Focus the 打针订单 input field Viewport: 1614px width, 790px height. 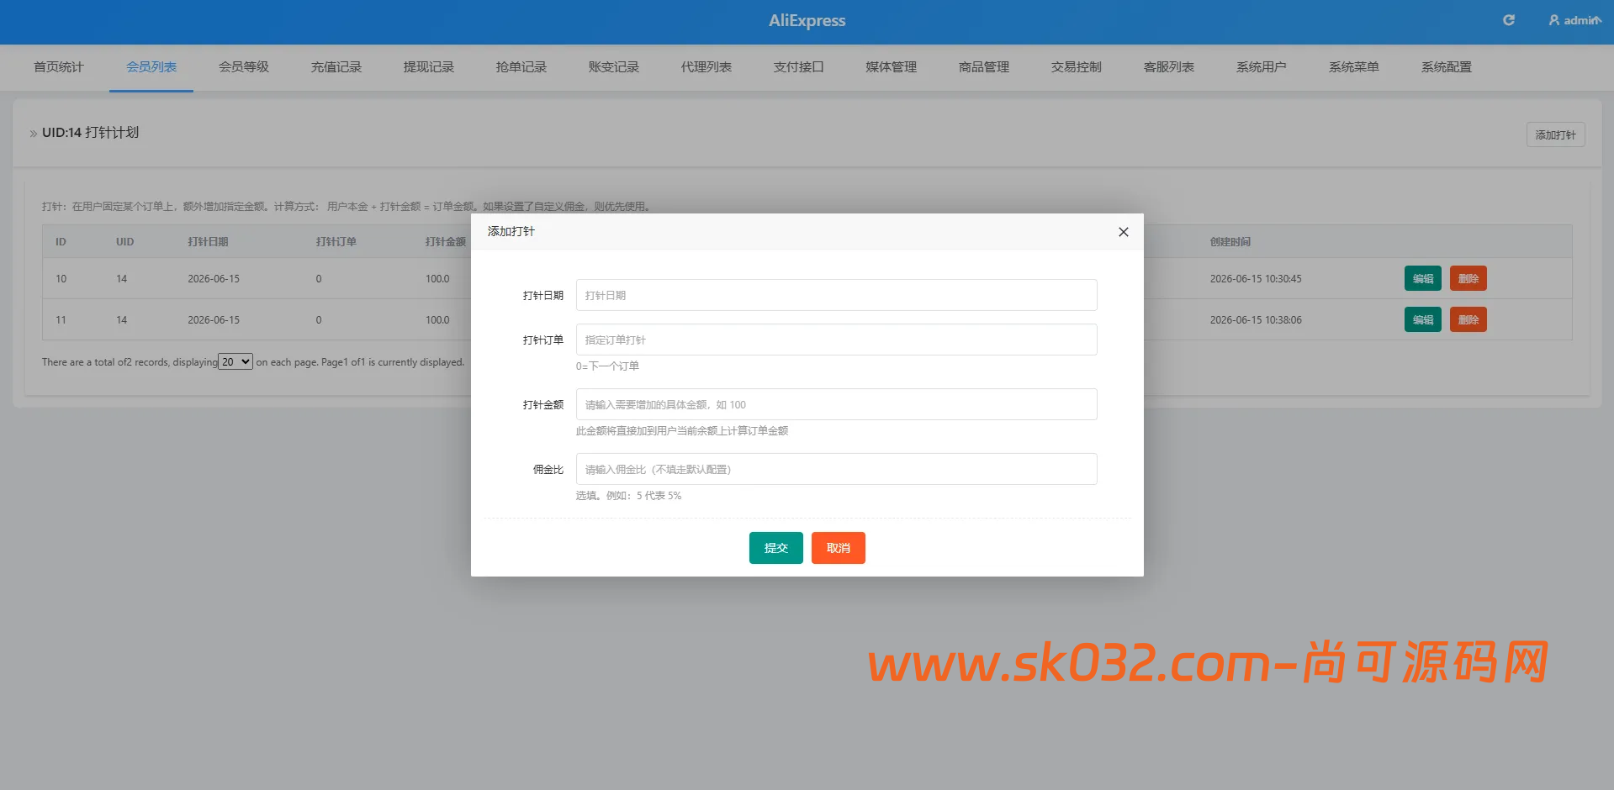click(x=836, y=340)
